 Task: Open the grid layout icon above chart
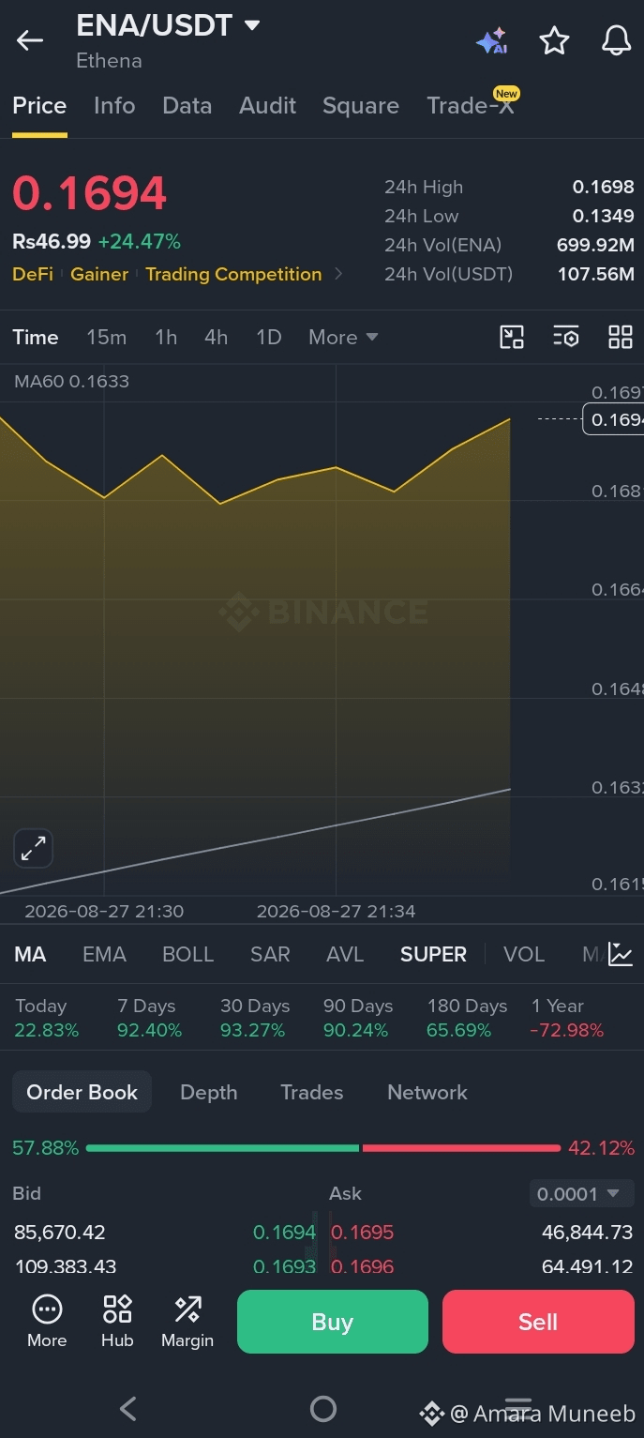[x=621, y=337]
